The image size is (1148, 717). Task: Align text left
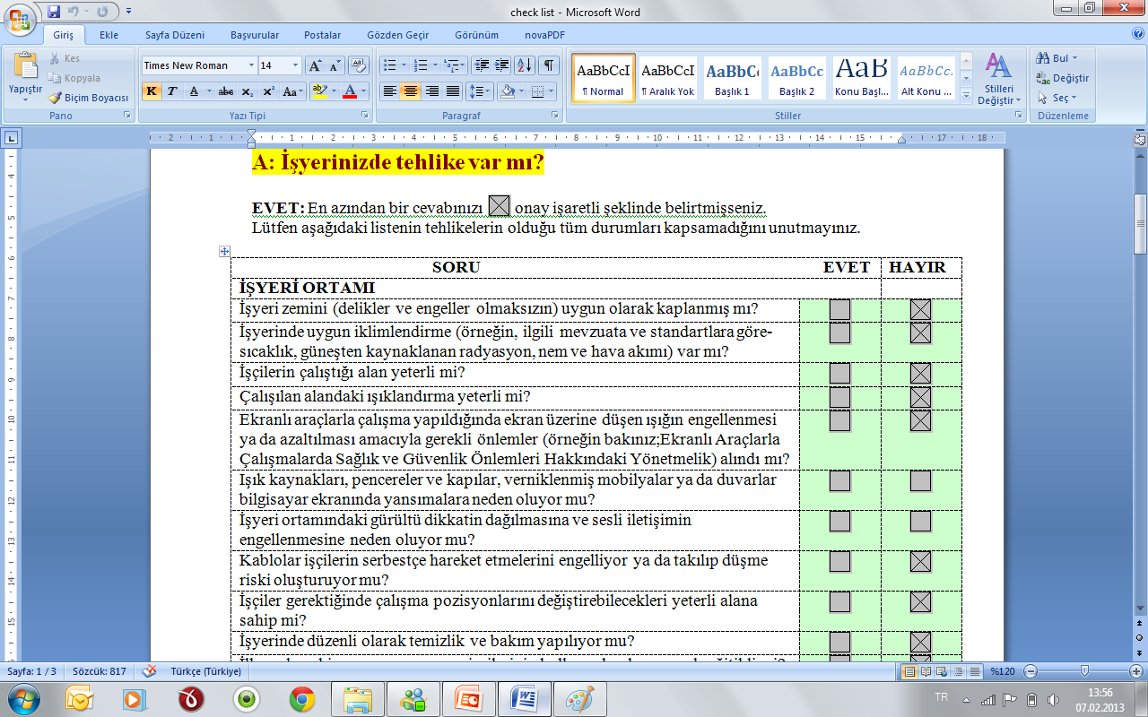(389, 91)
